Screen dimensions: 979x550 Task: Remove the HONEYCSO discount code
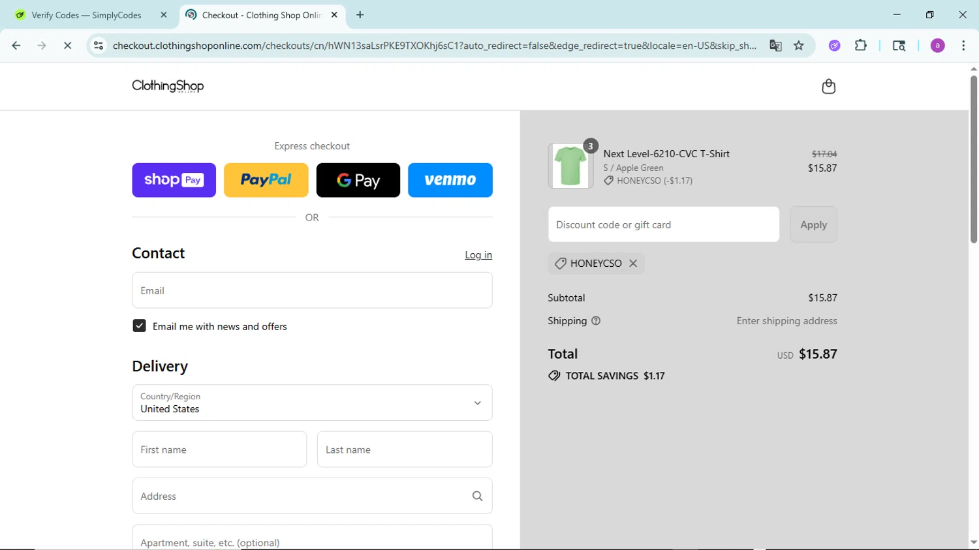(x=633, y=264)
